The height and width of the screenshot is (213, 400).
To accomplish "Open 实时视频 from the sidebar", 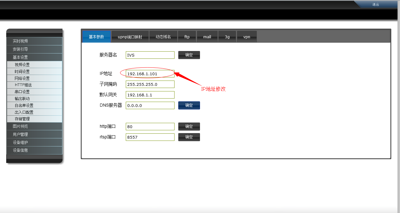I will 34,41.
